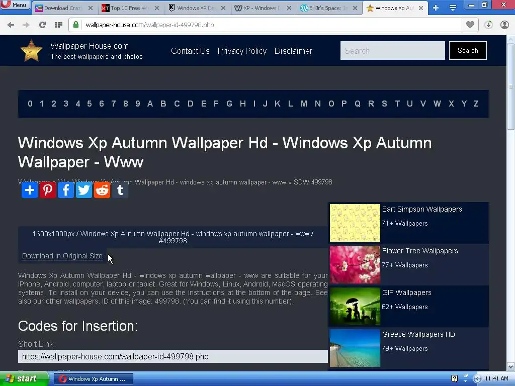Close the Download Crazy tab
Screen dimensions: 515x386
click(91, 8)
